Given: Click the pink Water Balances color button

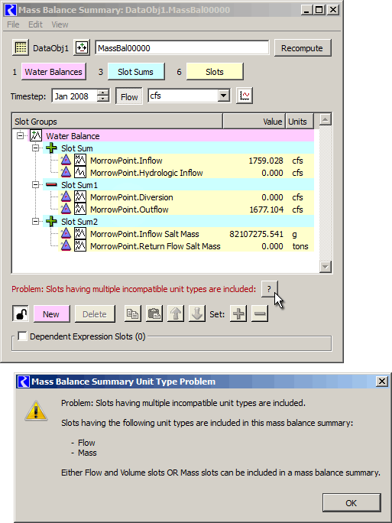Looking at the screenshot, I should [x=53, y=72].
